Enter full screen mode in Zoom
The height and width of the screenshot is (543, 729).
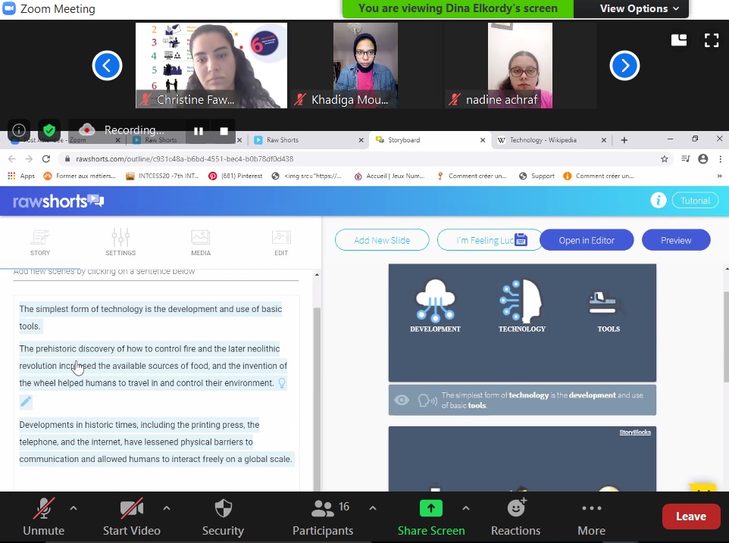click(x=711, y=41)
